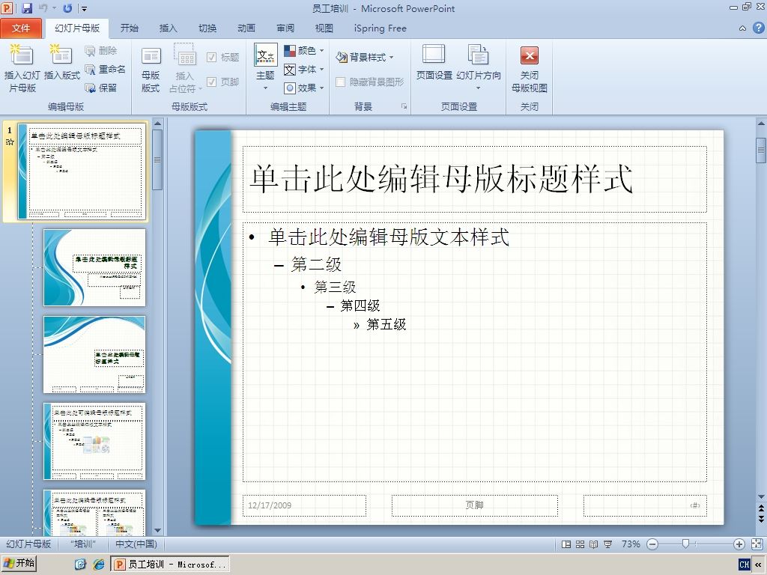
Task: Open the 主题 themes gallery
Action: click(266, 67)
